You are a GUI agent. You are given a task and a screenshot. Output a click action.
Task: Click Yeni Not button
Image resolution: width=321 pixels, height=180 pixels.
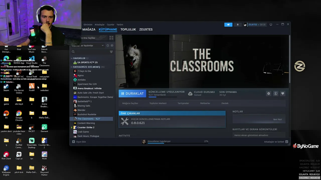pos(277,119)
